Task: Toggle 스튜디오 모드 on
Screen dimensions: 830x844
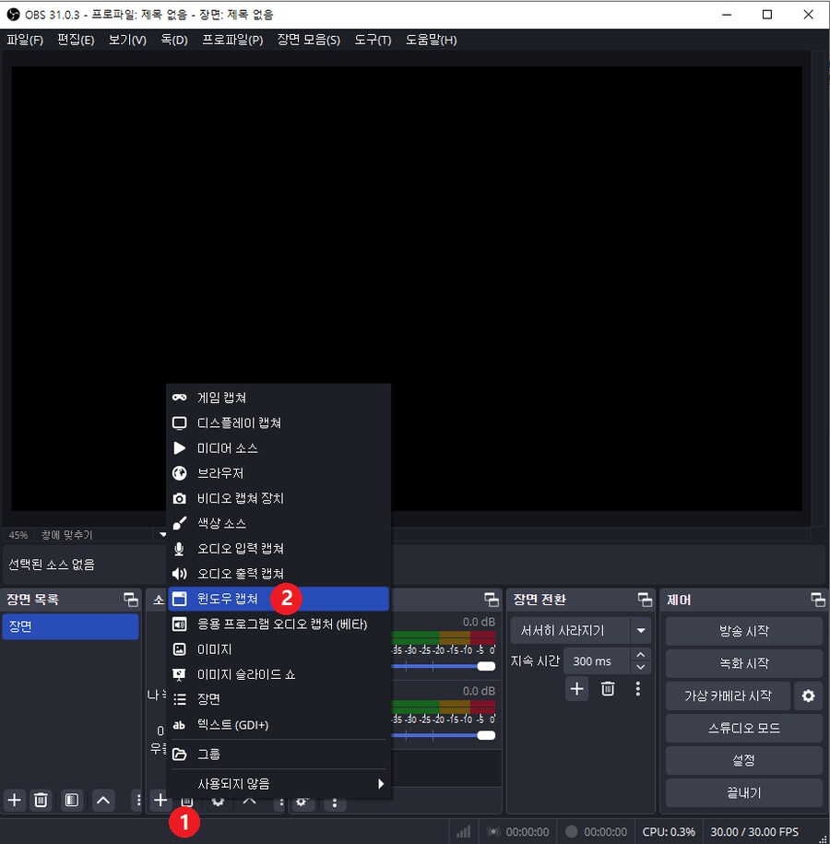Action: point(743,729)
